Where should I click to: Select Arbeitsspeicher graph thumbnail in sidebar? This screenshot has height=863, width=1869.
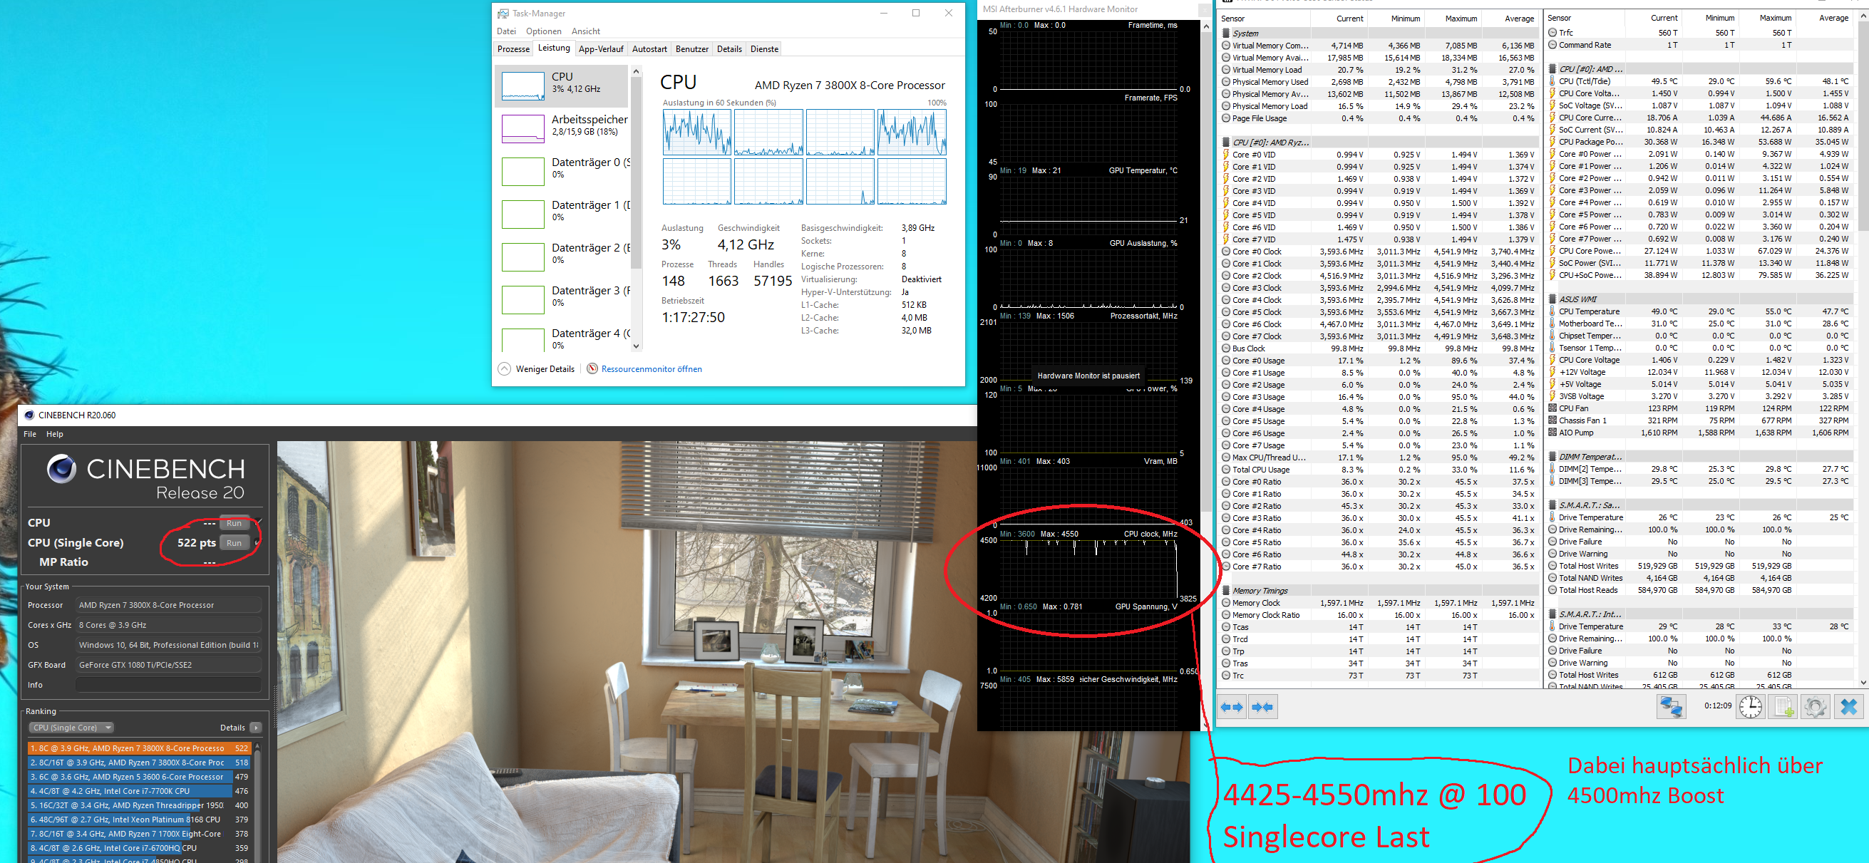523,129
